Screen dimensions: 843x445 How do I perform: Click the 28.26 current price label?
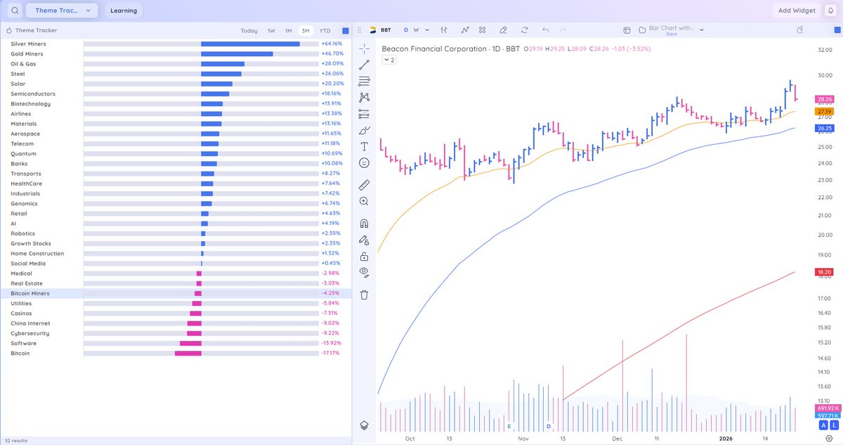(x=824, y=100)
